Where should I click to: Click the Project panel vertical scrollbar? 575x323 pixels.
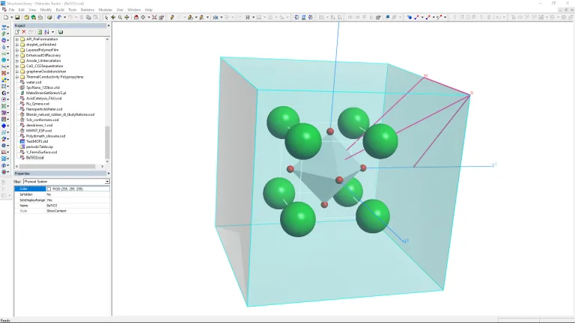click(108, 142)
